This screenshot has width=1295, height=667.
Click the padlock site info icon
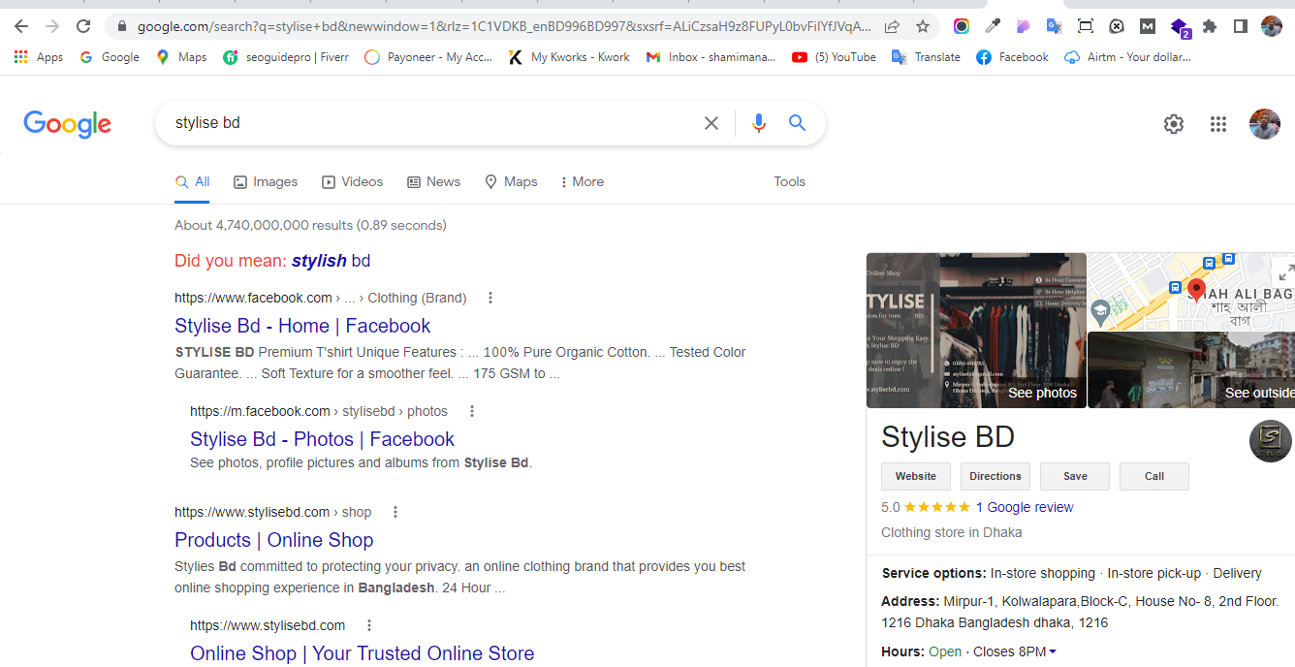click(121, 26)
